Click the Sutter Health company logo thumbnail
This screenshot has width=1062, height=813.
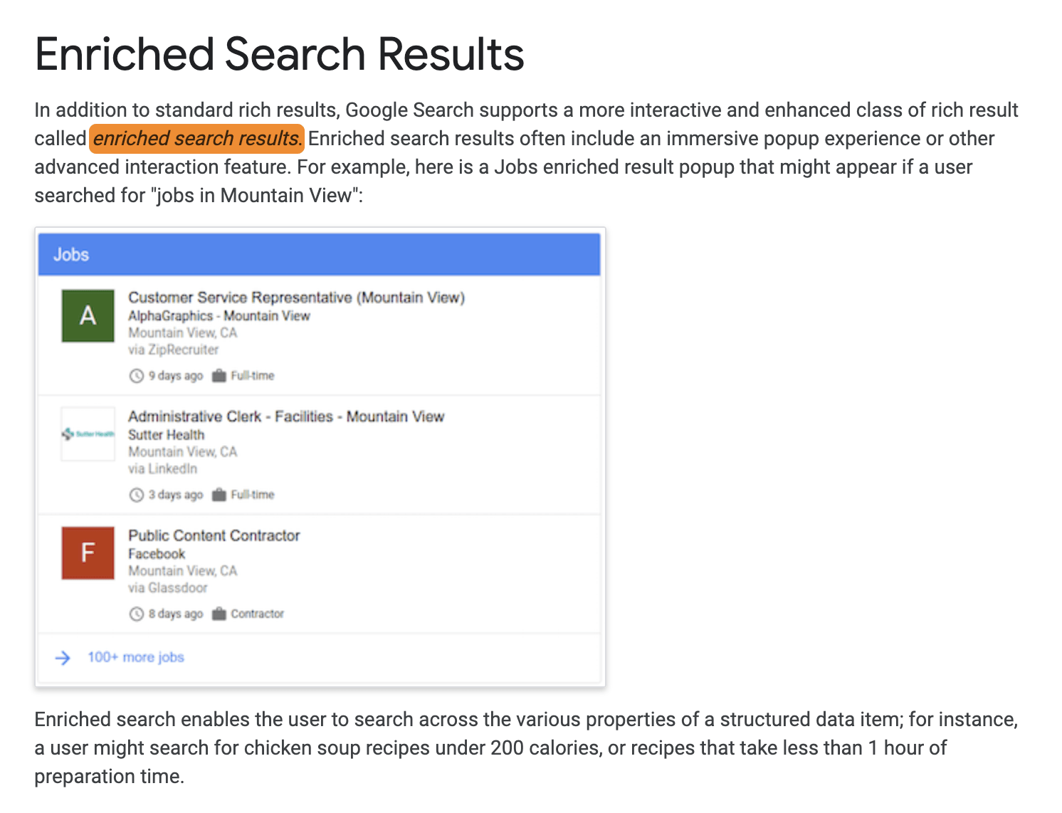click(x=88, y=435)
